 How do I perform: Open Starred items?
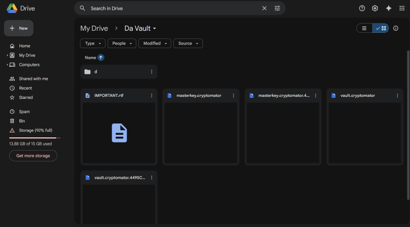tap(26, 97)
